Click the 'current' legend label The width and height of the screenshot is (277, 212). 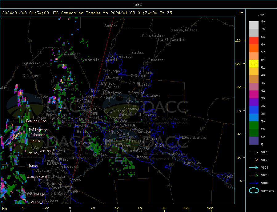pos(267,191)
